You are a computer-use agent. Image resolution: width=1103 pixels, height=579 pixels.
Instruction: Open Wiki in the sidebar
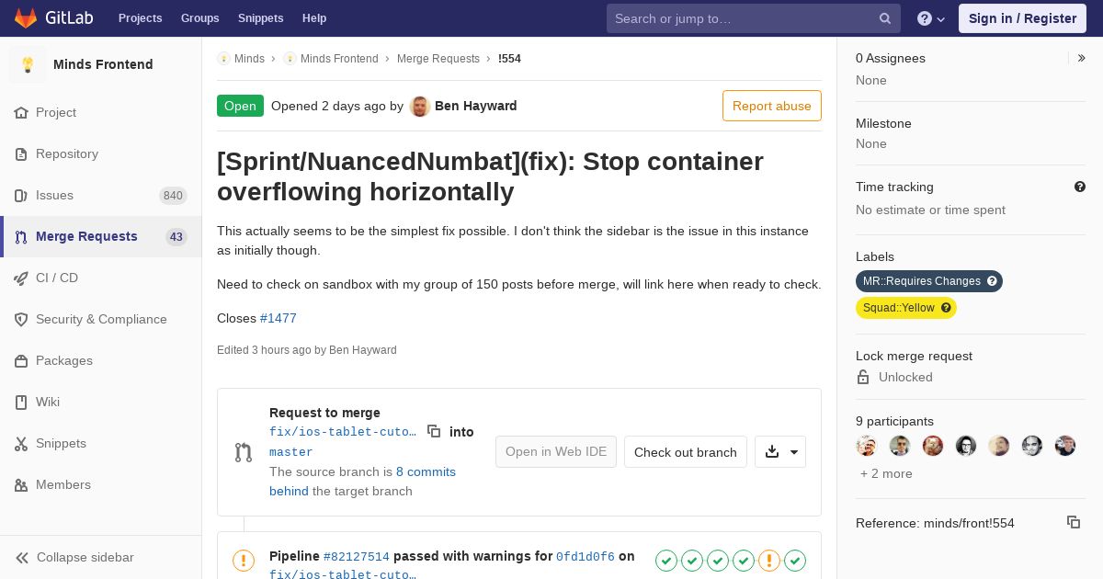101,403
